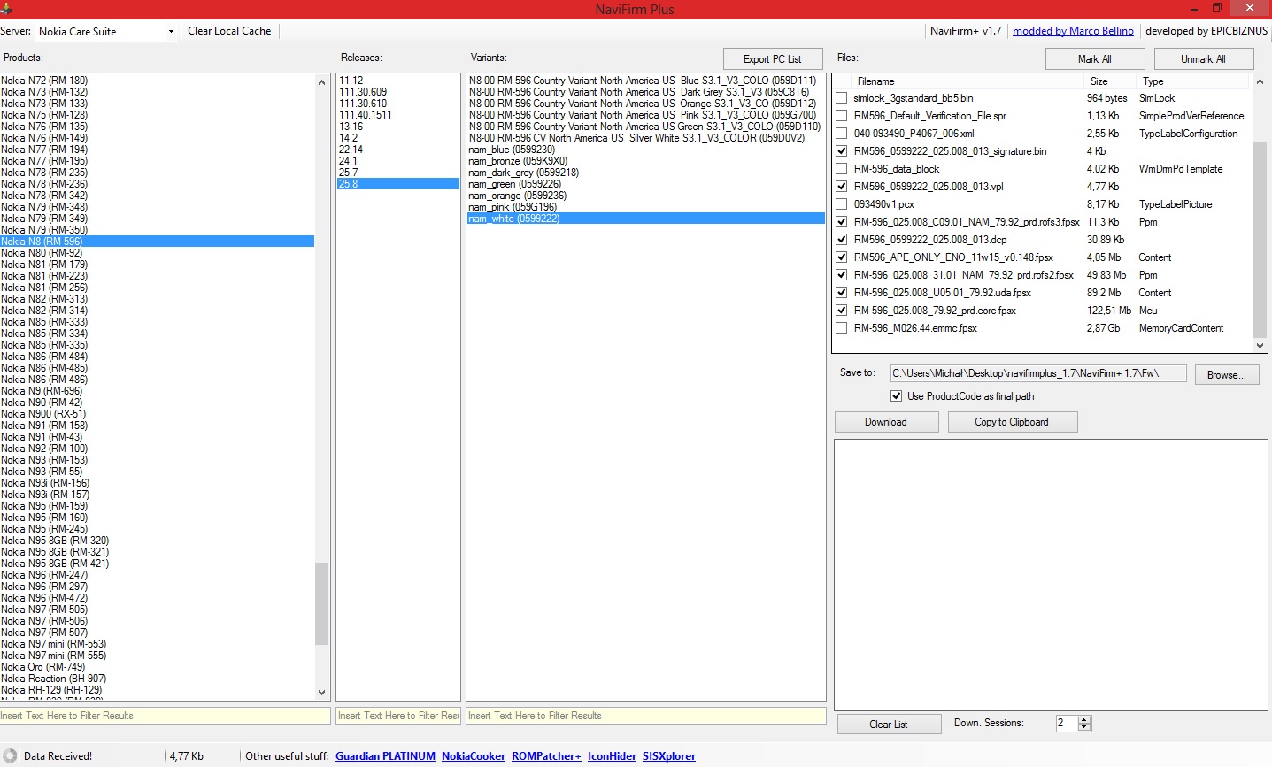Uncheck the RM596_0599222_025.008_013.dcp checkbox
The image size is (1272, 767).
[x=841, y=240]
